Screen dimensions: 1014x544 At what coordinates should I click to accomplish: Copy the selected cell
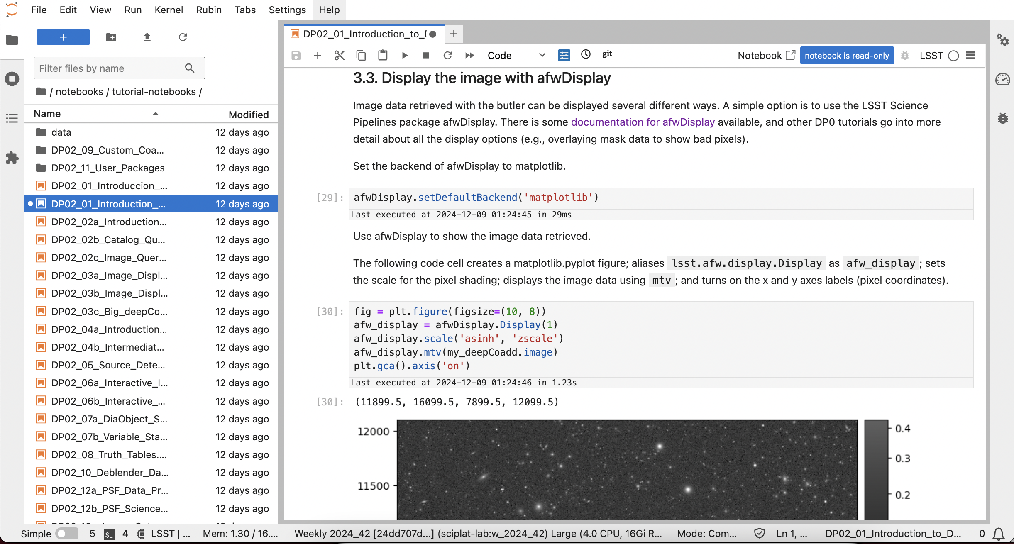tap(361, 55)
